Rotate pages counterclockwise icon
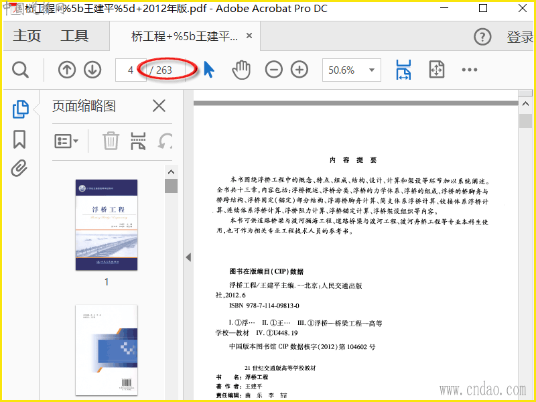The height and width of the screenshot is (402, 536). tap(165, 141)
